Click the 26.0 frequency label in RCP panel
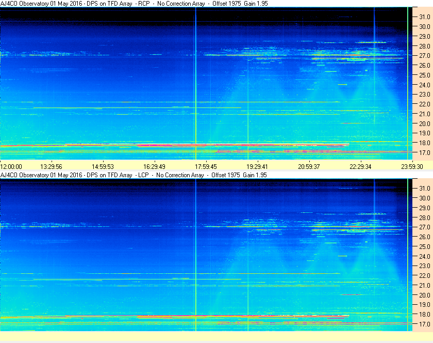 coord(425,65)
